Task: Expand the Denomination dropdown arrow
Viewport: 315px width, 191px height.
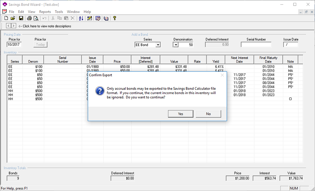Action: tap(176, 45)
